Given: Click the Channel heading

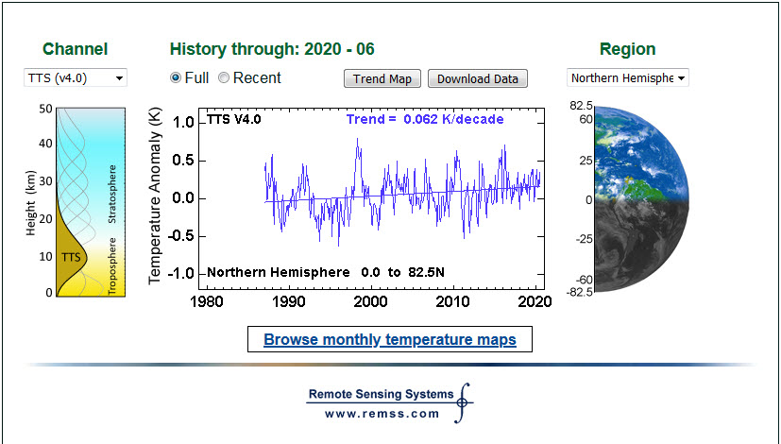Looking at the screenshot, I should (x=76, y=49).
